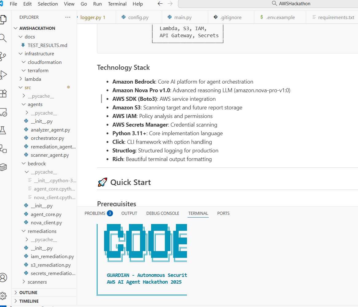Image resolution: width=358 pixels, height=307 pixels.
Task: Open the Selection menu
Action: pos(48,4)
